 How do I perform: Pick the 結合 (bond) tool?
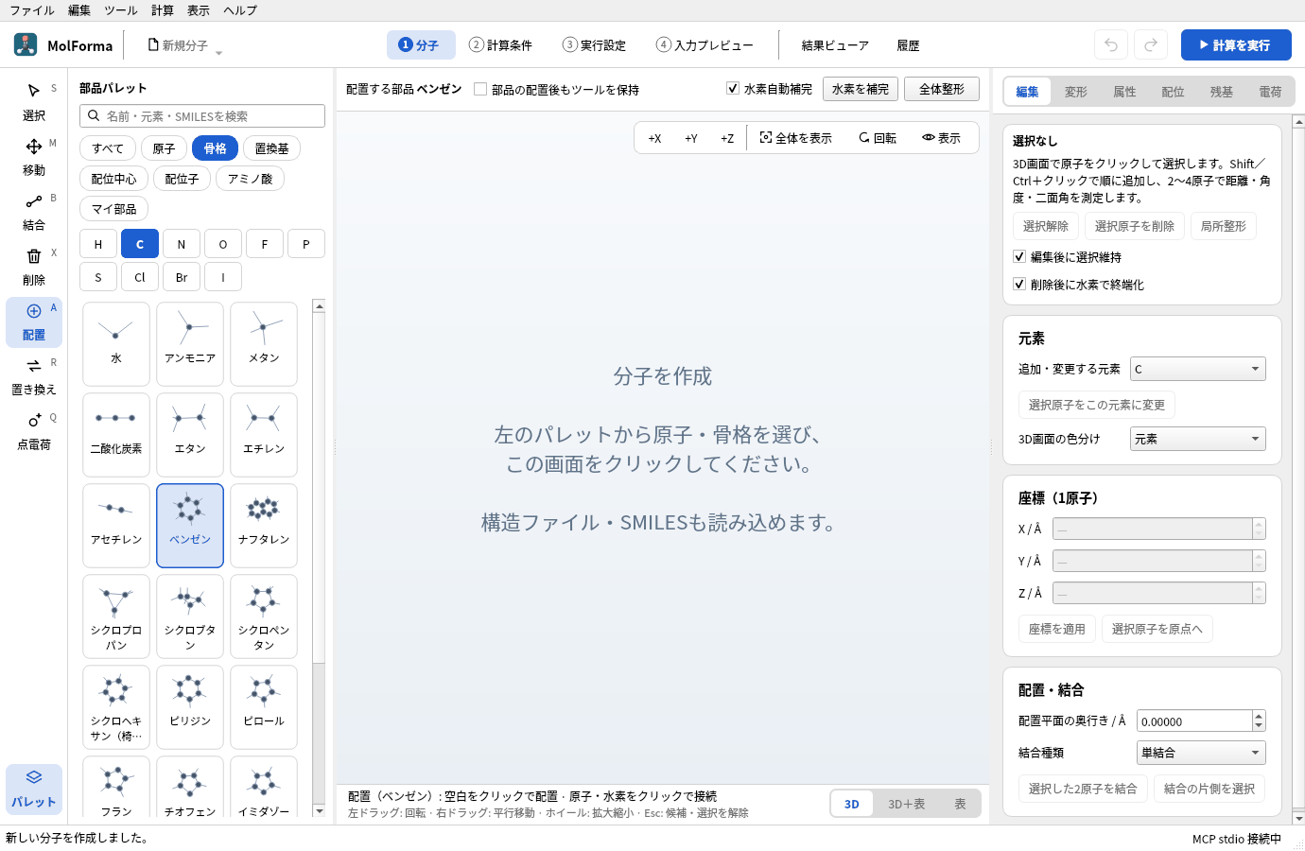34,212
